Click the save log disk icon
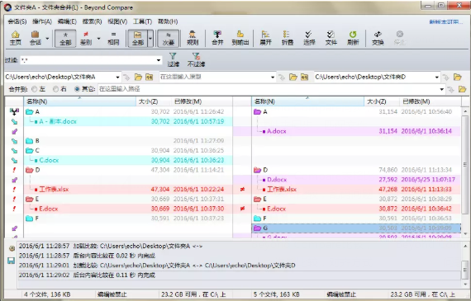This screenshot has height=301, width=471. pyautogui.click(x=12, y=261)
